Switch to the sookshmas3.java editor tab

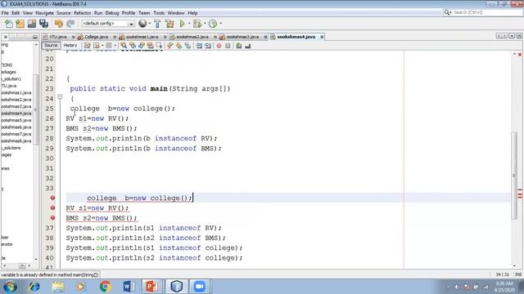coord(242,37)
